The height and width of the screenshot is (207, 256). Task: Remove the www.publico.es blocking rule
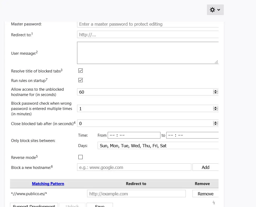point(205,194)
